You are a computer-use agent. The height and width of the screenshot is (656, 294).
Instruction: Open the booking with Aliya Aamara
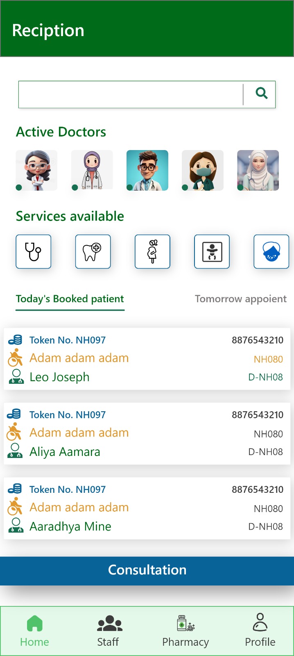coord(147,433)
